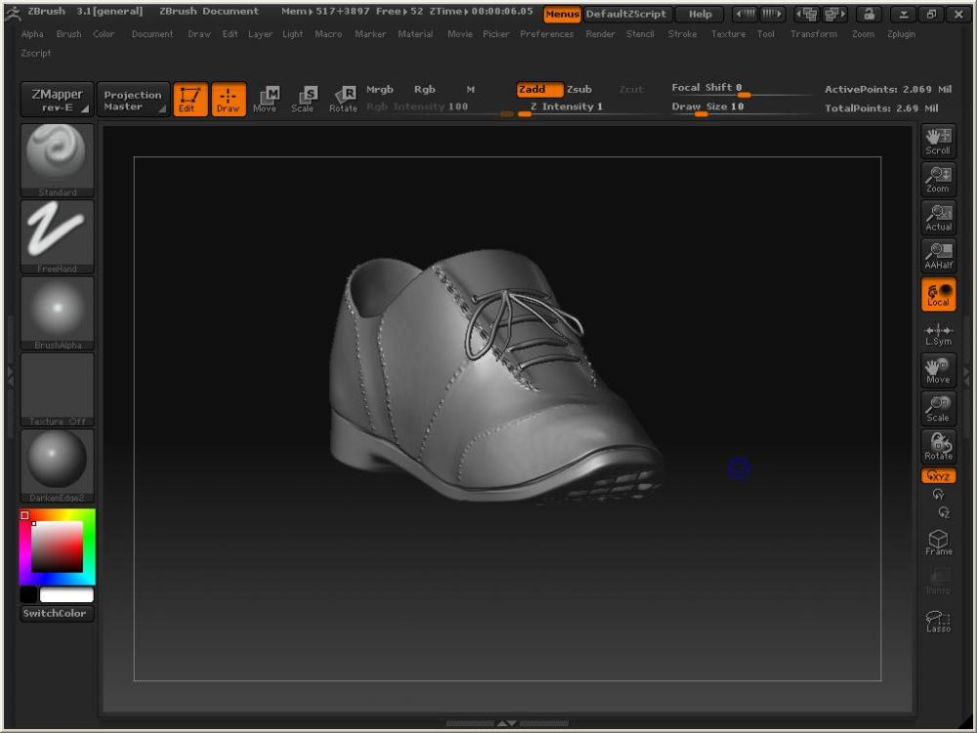
Task: Click the Scale icon in top toolbar
Action: 303,99
